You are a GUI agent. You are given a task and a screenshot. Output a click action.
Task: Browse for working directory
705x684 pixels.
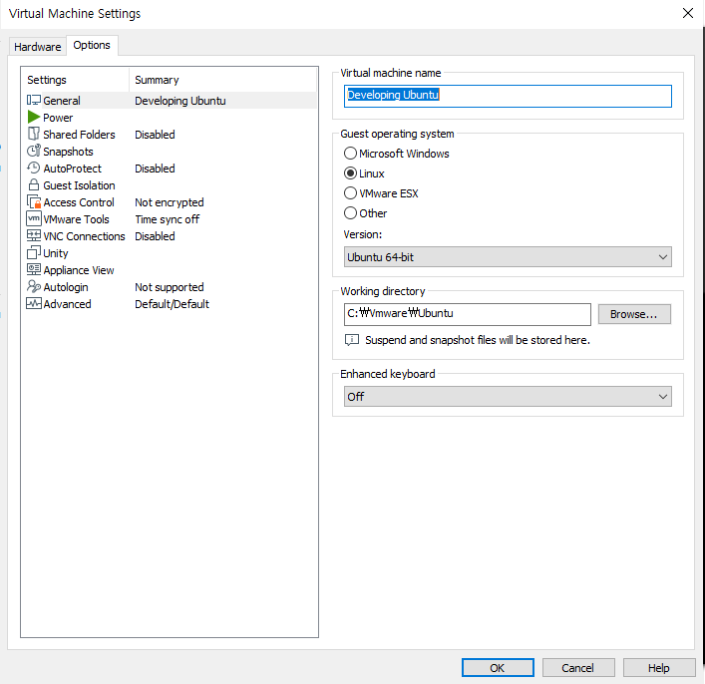pos(634,314)
